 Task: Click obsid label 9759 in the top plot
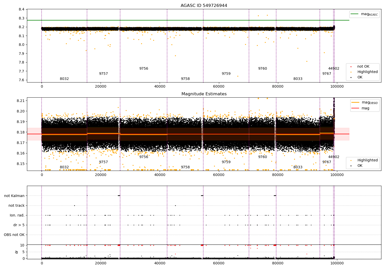pos(226,74)
